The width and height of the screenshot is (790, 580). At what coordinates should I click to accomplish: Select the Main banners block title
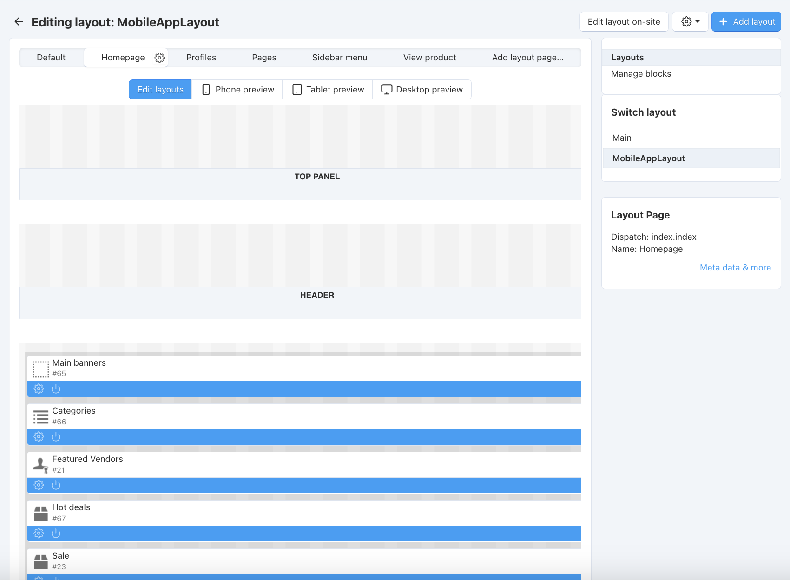point(79,363)
